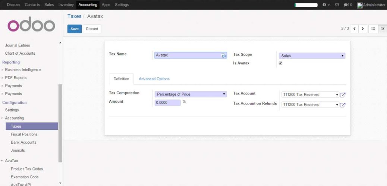Open the Discuss menu

(x=13, y=5)
